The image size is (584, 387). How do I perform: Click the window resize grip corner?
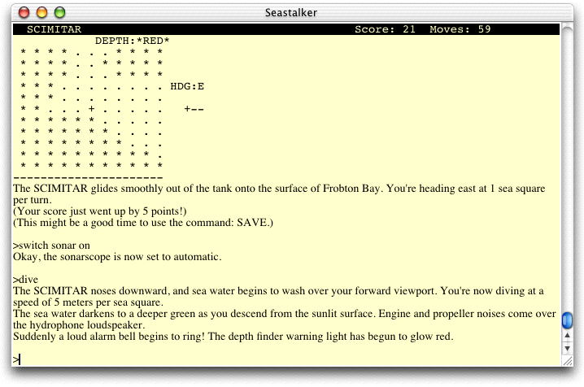pyautogui.click(x=567, y=363)
